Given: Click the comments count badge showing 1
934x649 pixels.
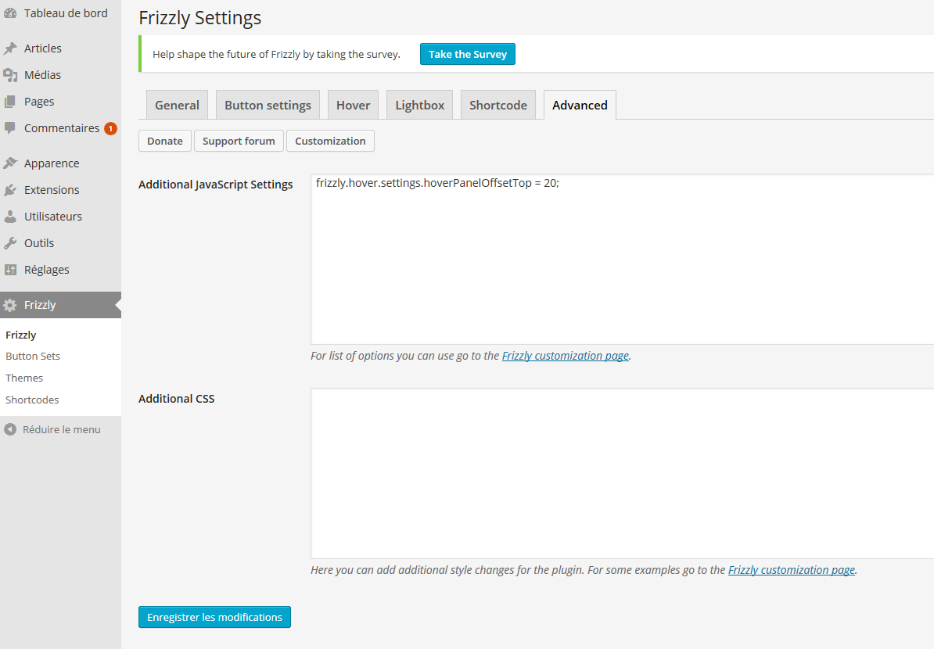Looking at the screenshot, I should click(x=111, y=128).
